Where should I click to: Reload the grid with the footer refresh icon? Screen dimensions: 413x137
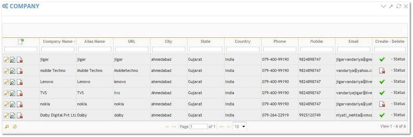click(15, 127)
